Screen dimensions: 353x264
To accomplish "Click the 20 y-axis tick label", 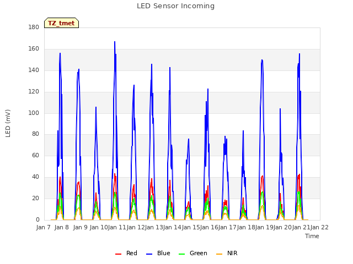I will point(35,198).
